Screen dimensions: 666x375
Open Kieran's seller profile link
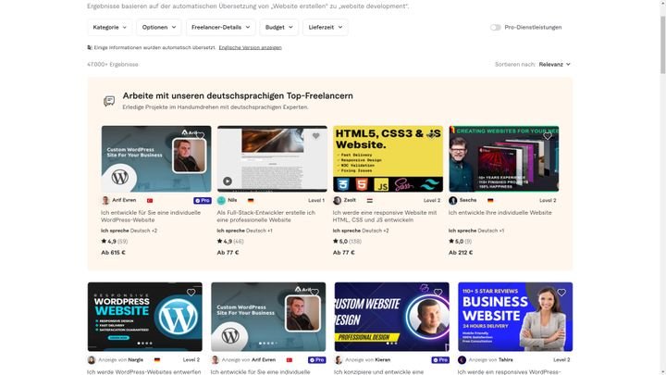pyautogui.click(x=383, y=359)
